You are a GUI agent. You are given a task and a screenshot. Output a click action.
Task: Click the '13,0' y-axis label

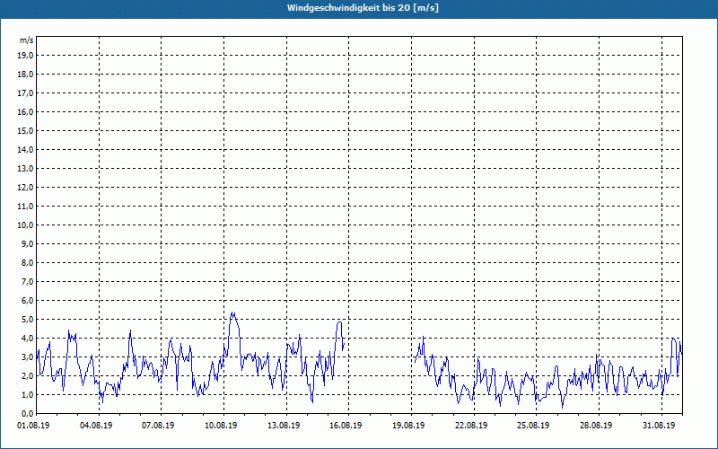point(26,168)
